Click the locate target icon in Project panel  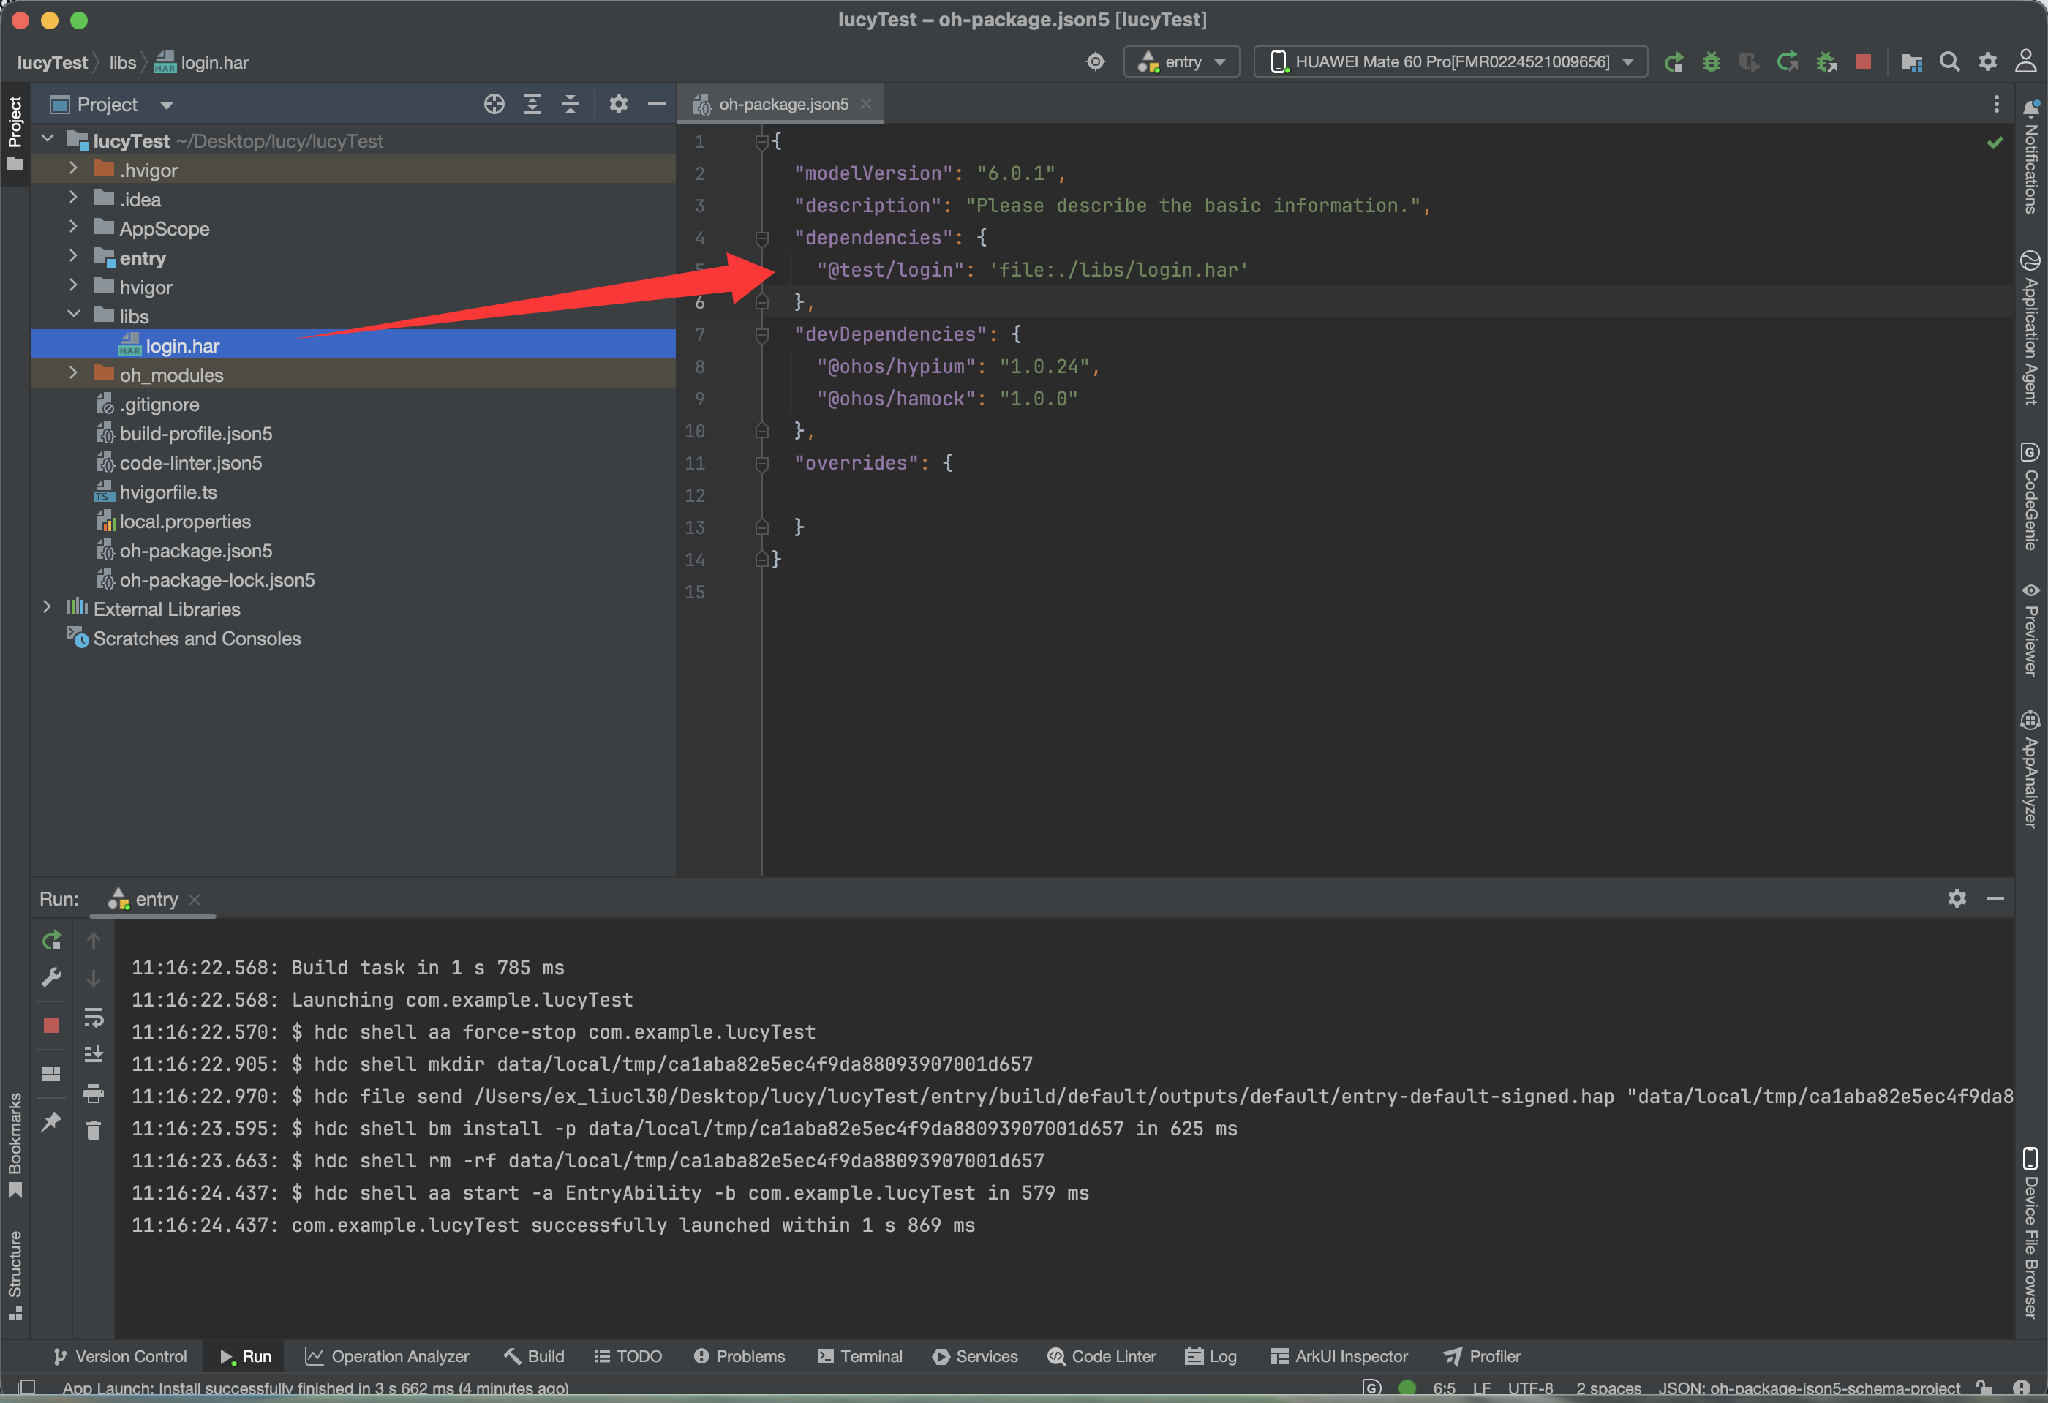tap(494, 104)
